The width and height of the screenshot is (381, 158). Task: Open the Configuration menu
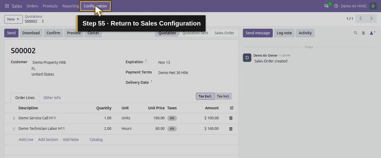click(x=95, y=6)
